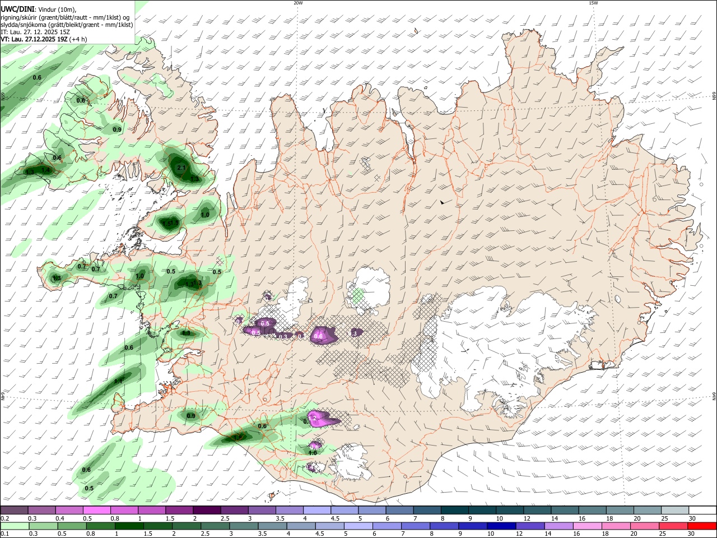Click the 'IT: Lau. 27. 12. 2025 15Z' line

coord(35,32)
